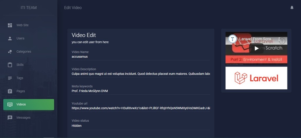This screenshot has width=301, height=138.
Task: Click the Pages assignment icon
Action: pos(10,91)
